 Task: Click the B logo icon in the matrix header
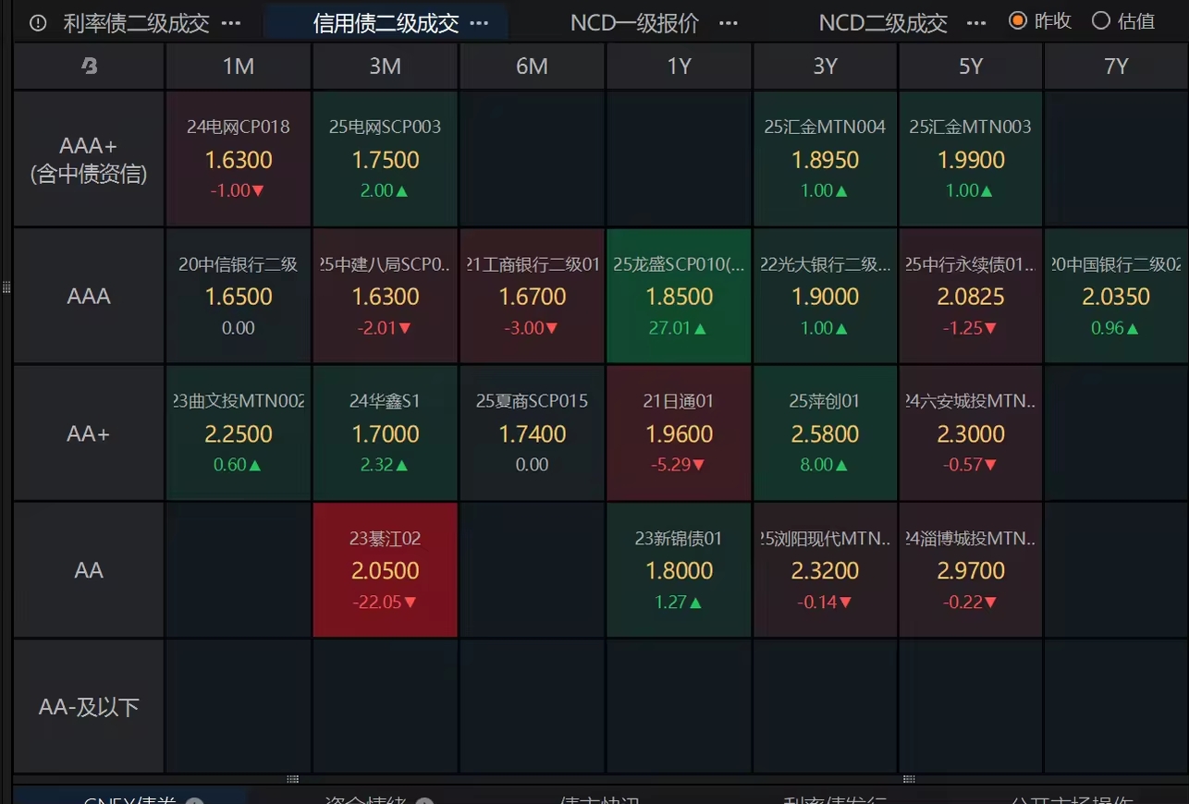90,66
